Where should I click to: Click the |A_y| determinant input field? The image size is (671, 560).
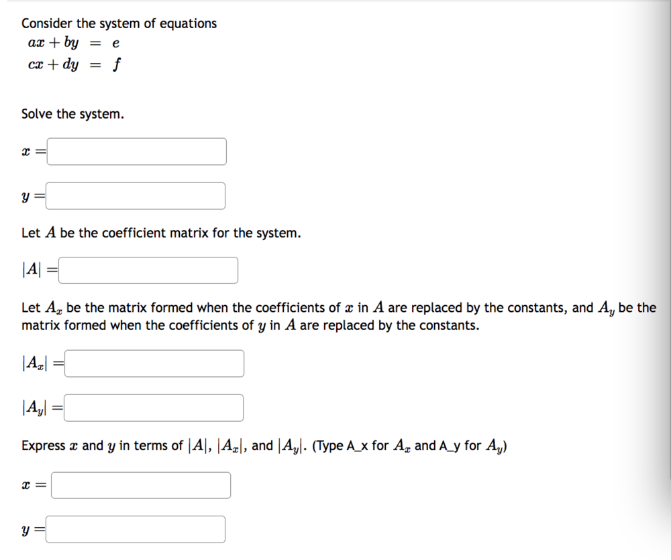[x=153, y=407]
